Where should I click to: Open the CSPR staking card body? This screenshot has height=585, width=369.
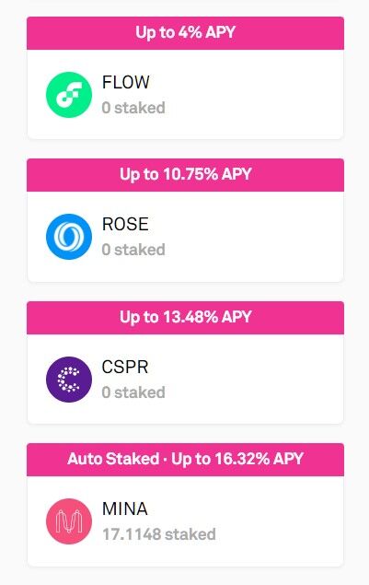click(x=185, y=379)
